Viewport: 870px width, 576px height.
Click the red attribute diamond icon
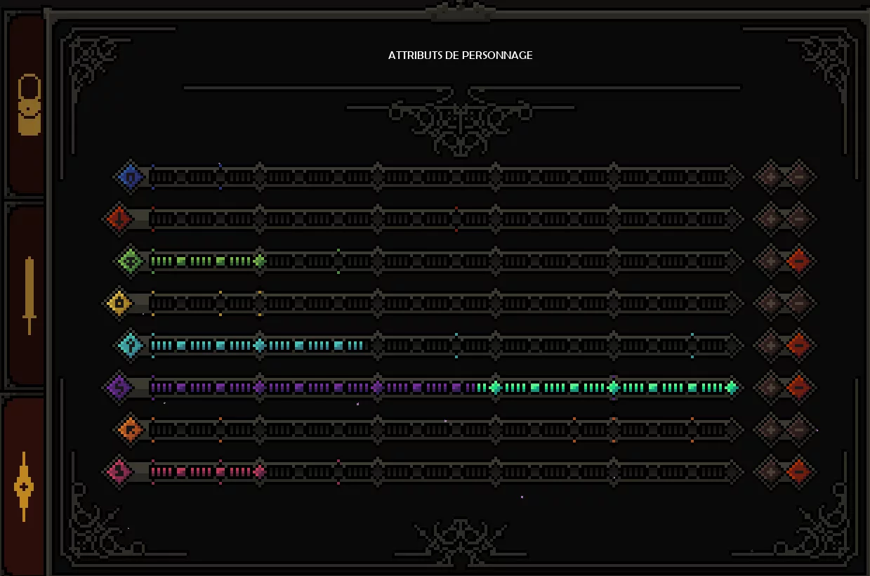click(x=119, y=219)
